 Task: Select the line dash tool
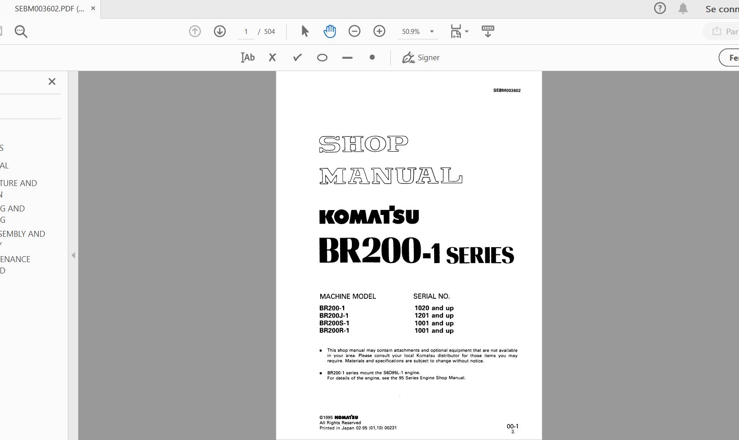[347, 58]
